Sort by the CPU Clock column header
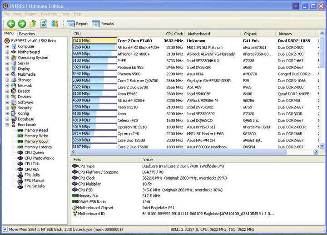 172,34
